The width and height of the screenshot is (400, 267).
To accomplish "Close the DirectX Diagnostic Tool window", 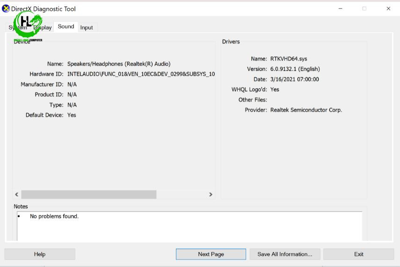I will point(388,9).
